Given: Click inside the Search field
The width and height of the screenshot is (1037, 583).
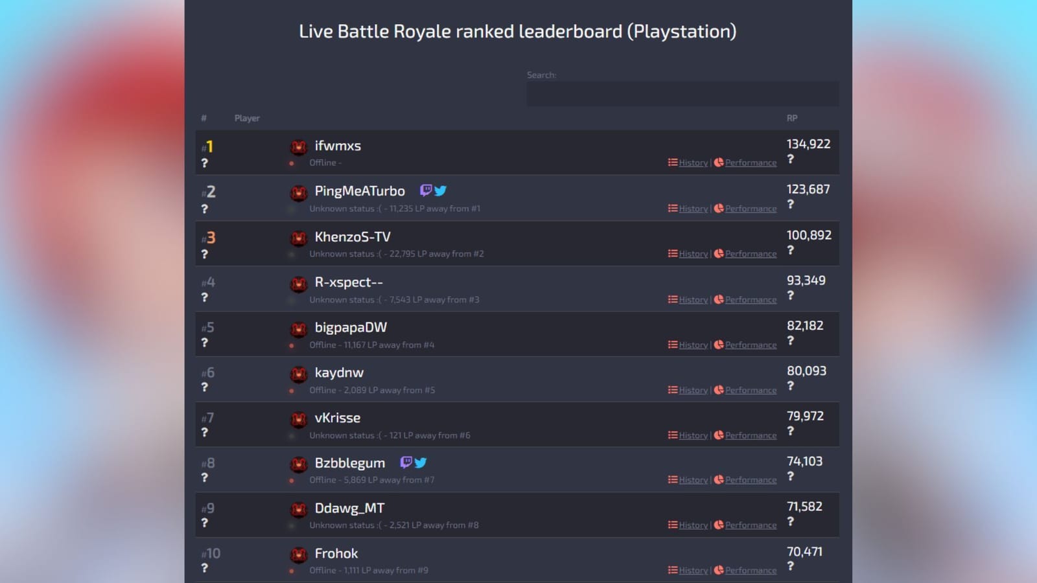Looking at the screenshot, I should pyautogui.click(x=682, y=94).
